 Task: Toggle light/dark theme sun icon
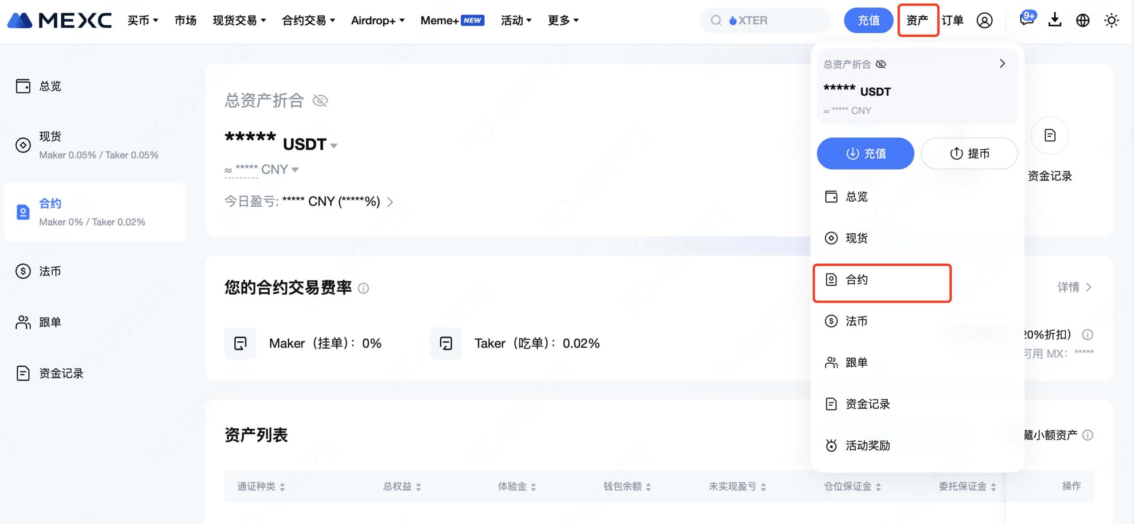(1111, 20)
